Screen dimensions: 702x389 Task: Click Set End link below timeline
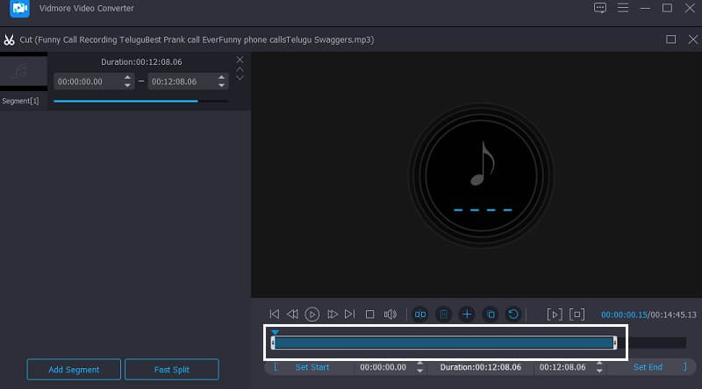tap(648, 367)
